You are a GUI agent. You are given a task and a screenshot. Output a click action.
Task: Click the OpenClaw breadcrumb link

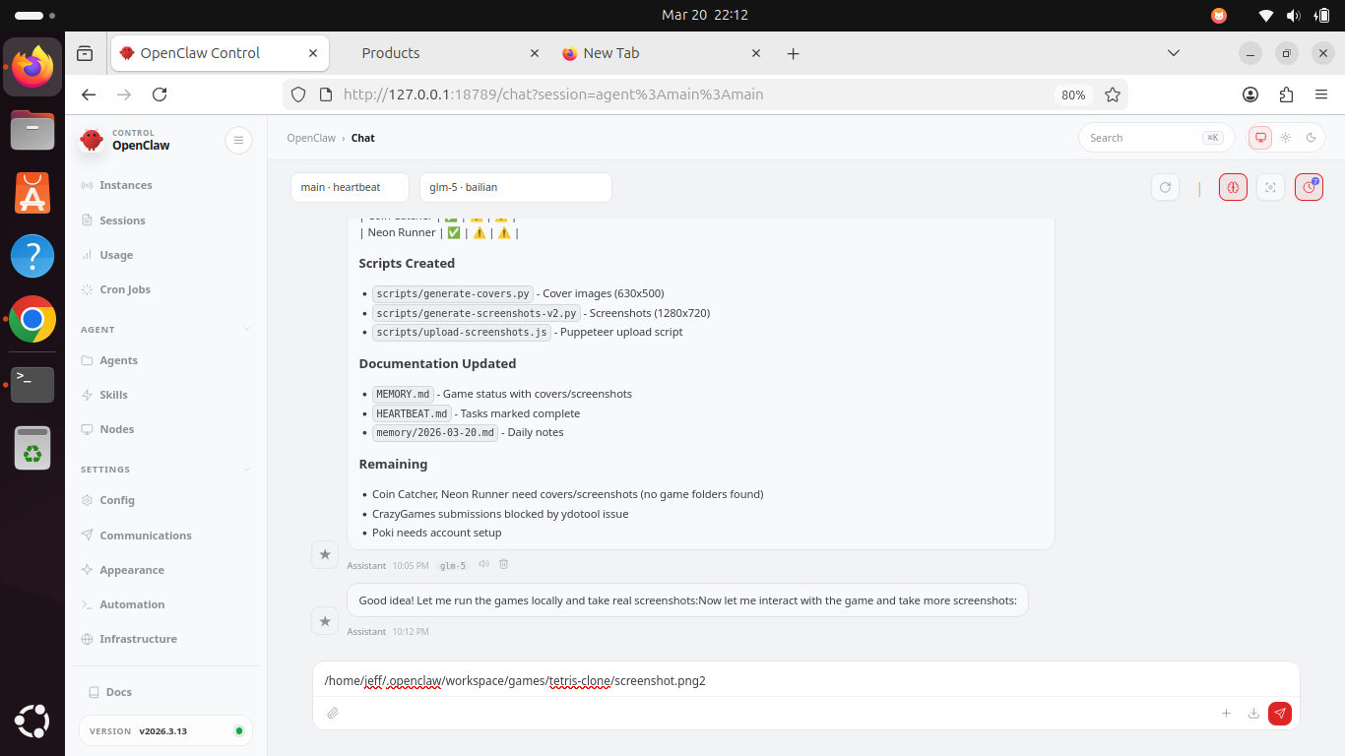[311, 138]
